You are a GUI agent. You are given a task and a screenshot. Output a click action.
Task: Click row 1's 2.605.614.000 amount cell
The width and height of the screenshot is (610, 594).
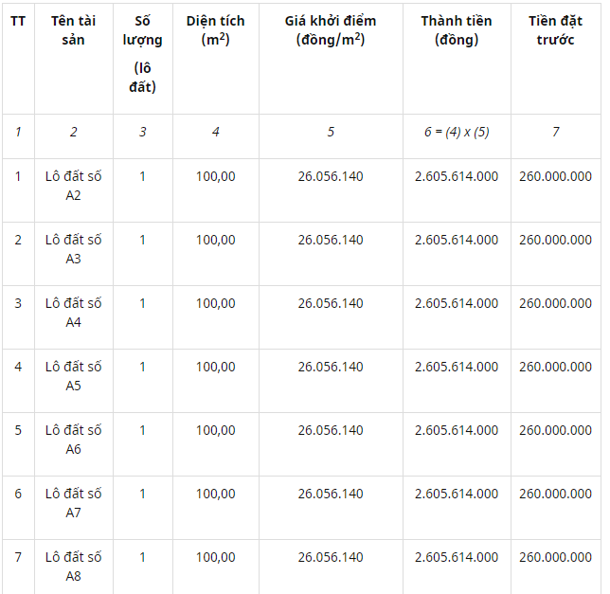click(x=457, y=176)
